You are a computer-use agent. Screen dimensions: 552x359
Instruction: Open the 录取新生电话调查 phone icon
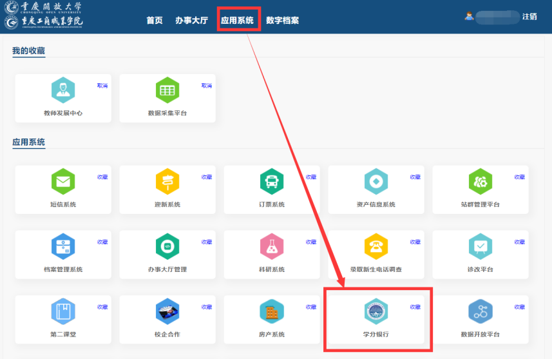tap(376, 247)
